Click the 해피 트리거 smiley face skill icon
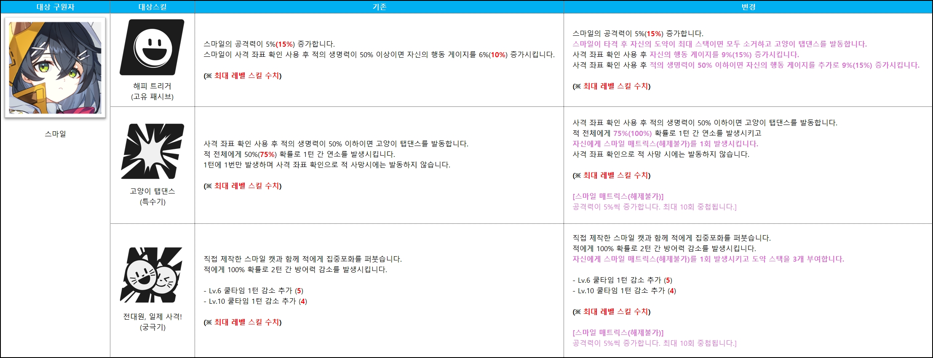This screenshot has height=358, width=933. (x=152, y=47)
